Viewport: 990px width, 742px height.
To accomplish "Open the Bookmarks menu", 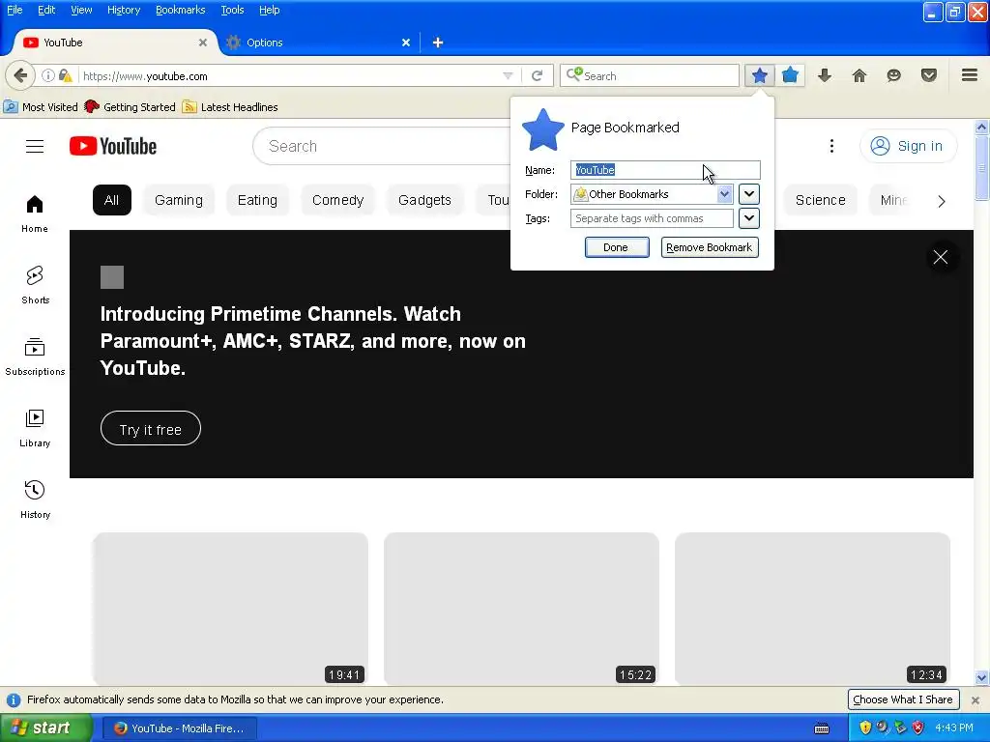I will tap(180, 10).
